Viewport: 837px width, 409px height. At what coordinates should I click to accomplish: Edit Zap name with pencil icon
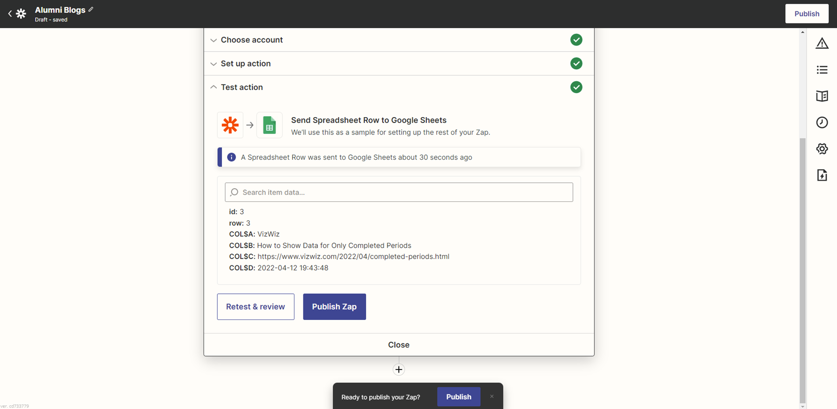91,9
